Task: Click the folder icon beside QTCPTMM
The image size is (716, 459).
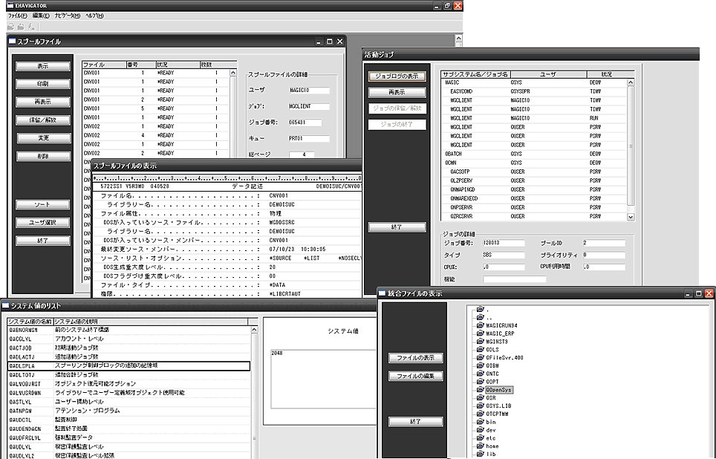Action: 480,414
